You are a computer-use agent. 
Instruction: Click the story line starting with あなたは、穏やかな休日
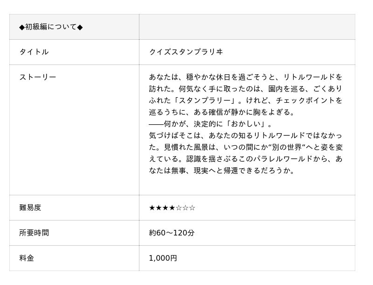(x=245, y=77)
